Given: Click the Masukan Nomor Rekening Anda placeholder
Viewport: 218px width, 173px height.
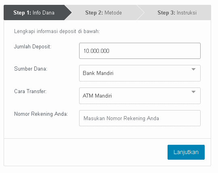Looking at the screenshot, I should (121, 118).
